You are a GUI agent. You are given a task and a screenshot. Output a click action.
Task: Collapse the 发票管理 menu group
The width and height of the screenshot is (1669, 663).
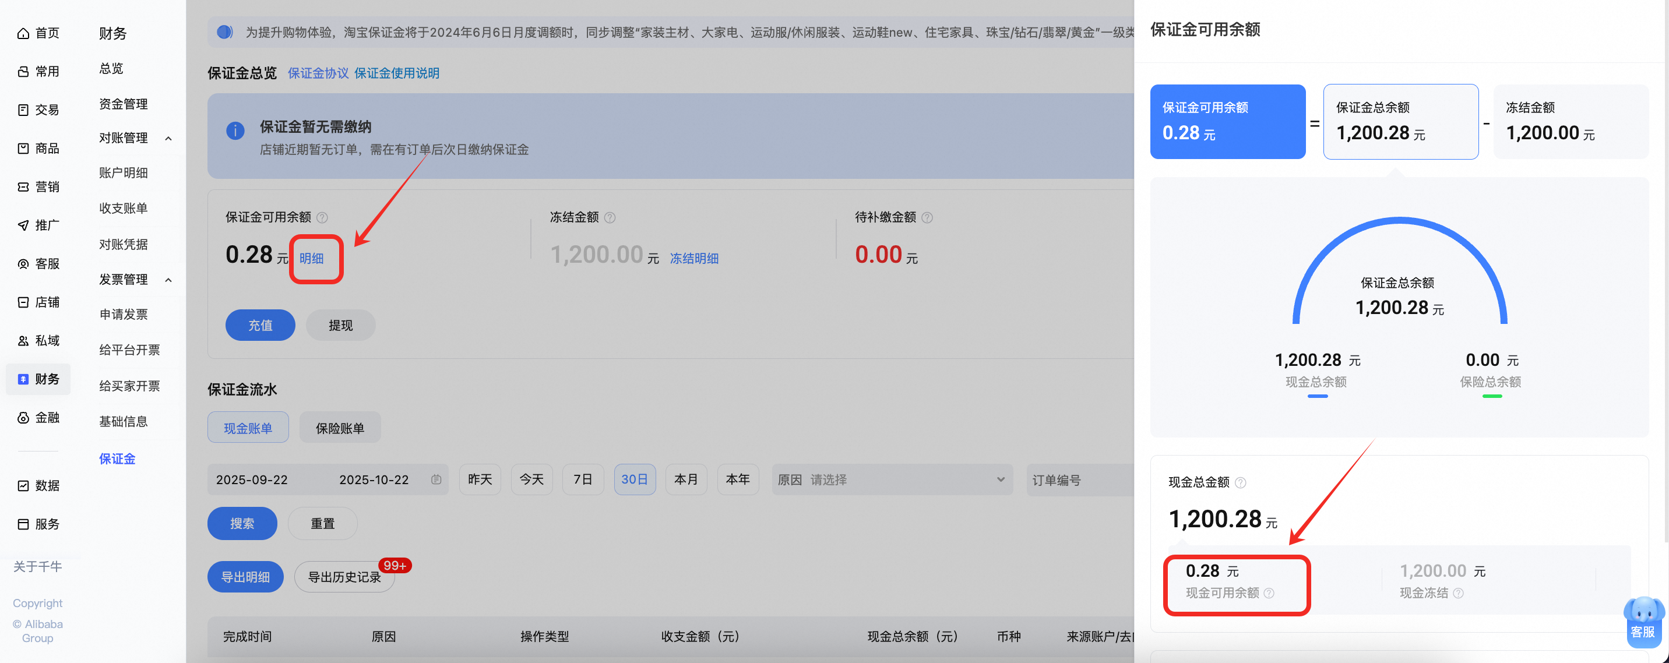pos(168,280)
